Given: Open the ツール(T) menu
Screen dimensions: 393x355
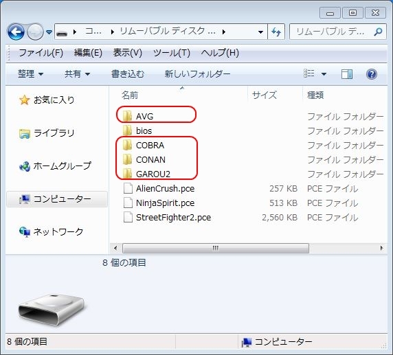Looking at the screenshot, I should point(172,53).
